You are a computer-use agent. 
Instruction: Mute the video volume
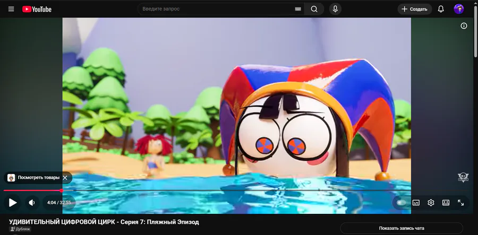click(x=32, y=203)
